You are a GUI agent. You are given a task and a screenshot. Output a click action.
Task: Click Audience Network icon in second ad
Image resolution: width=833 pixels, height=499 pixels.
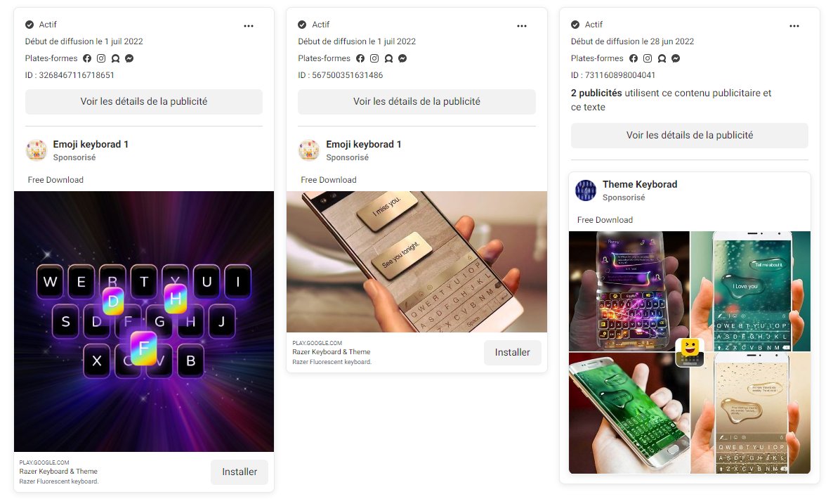(388, 58)
